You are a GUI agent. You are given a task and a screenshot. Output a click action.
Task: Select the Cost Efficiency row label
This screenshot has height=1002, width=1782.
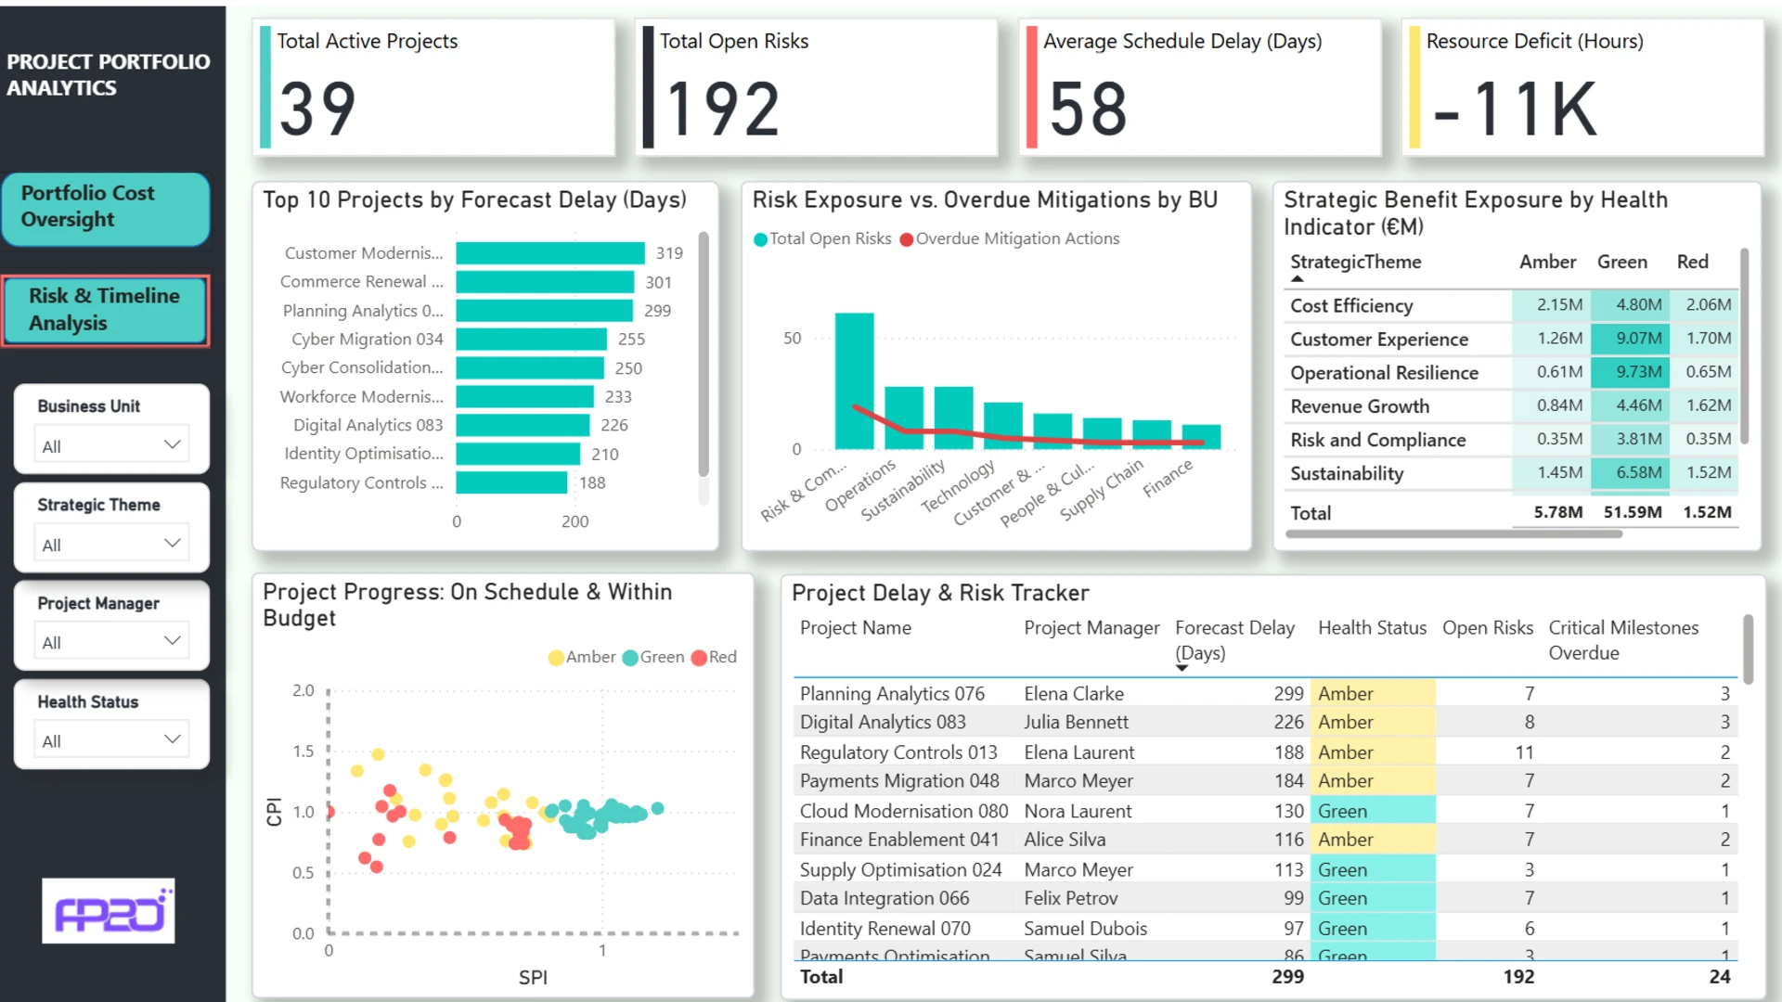1351,305
